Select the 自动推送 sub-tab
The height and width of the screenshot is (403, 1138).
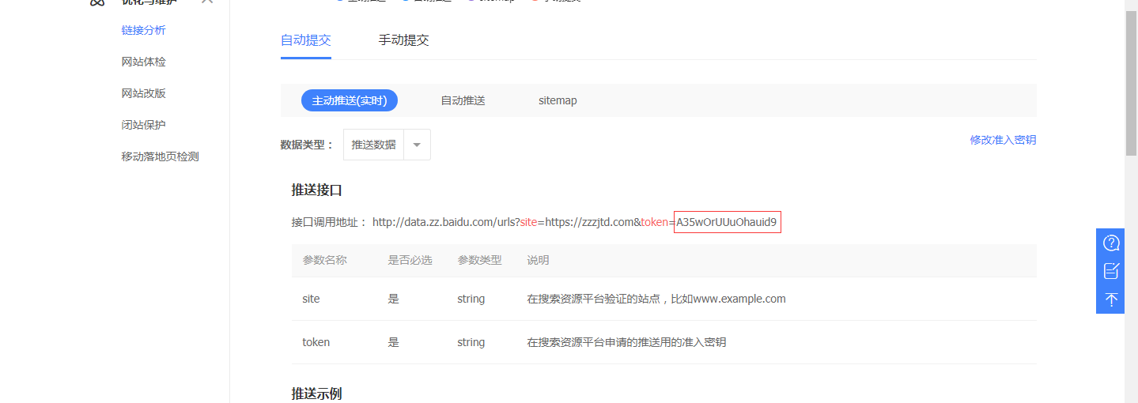point(463,100)
